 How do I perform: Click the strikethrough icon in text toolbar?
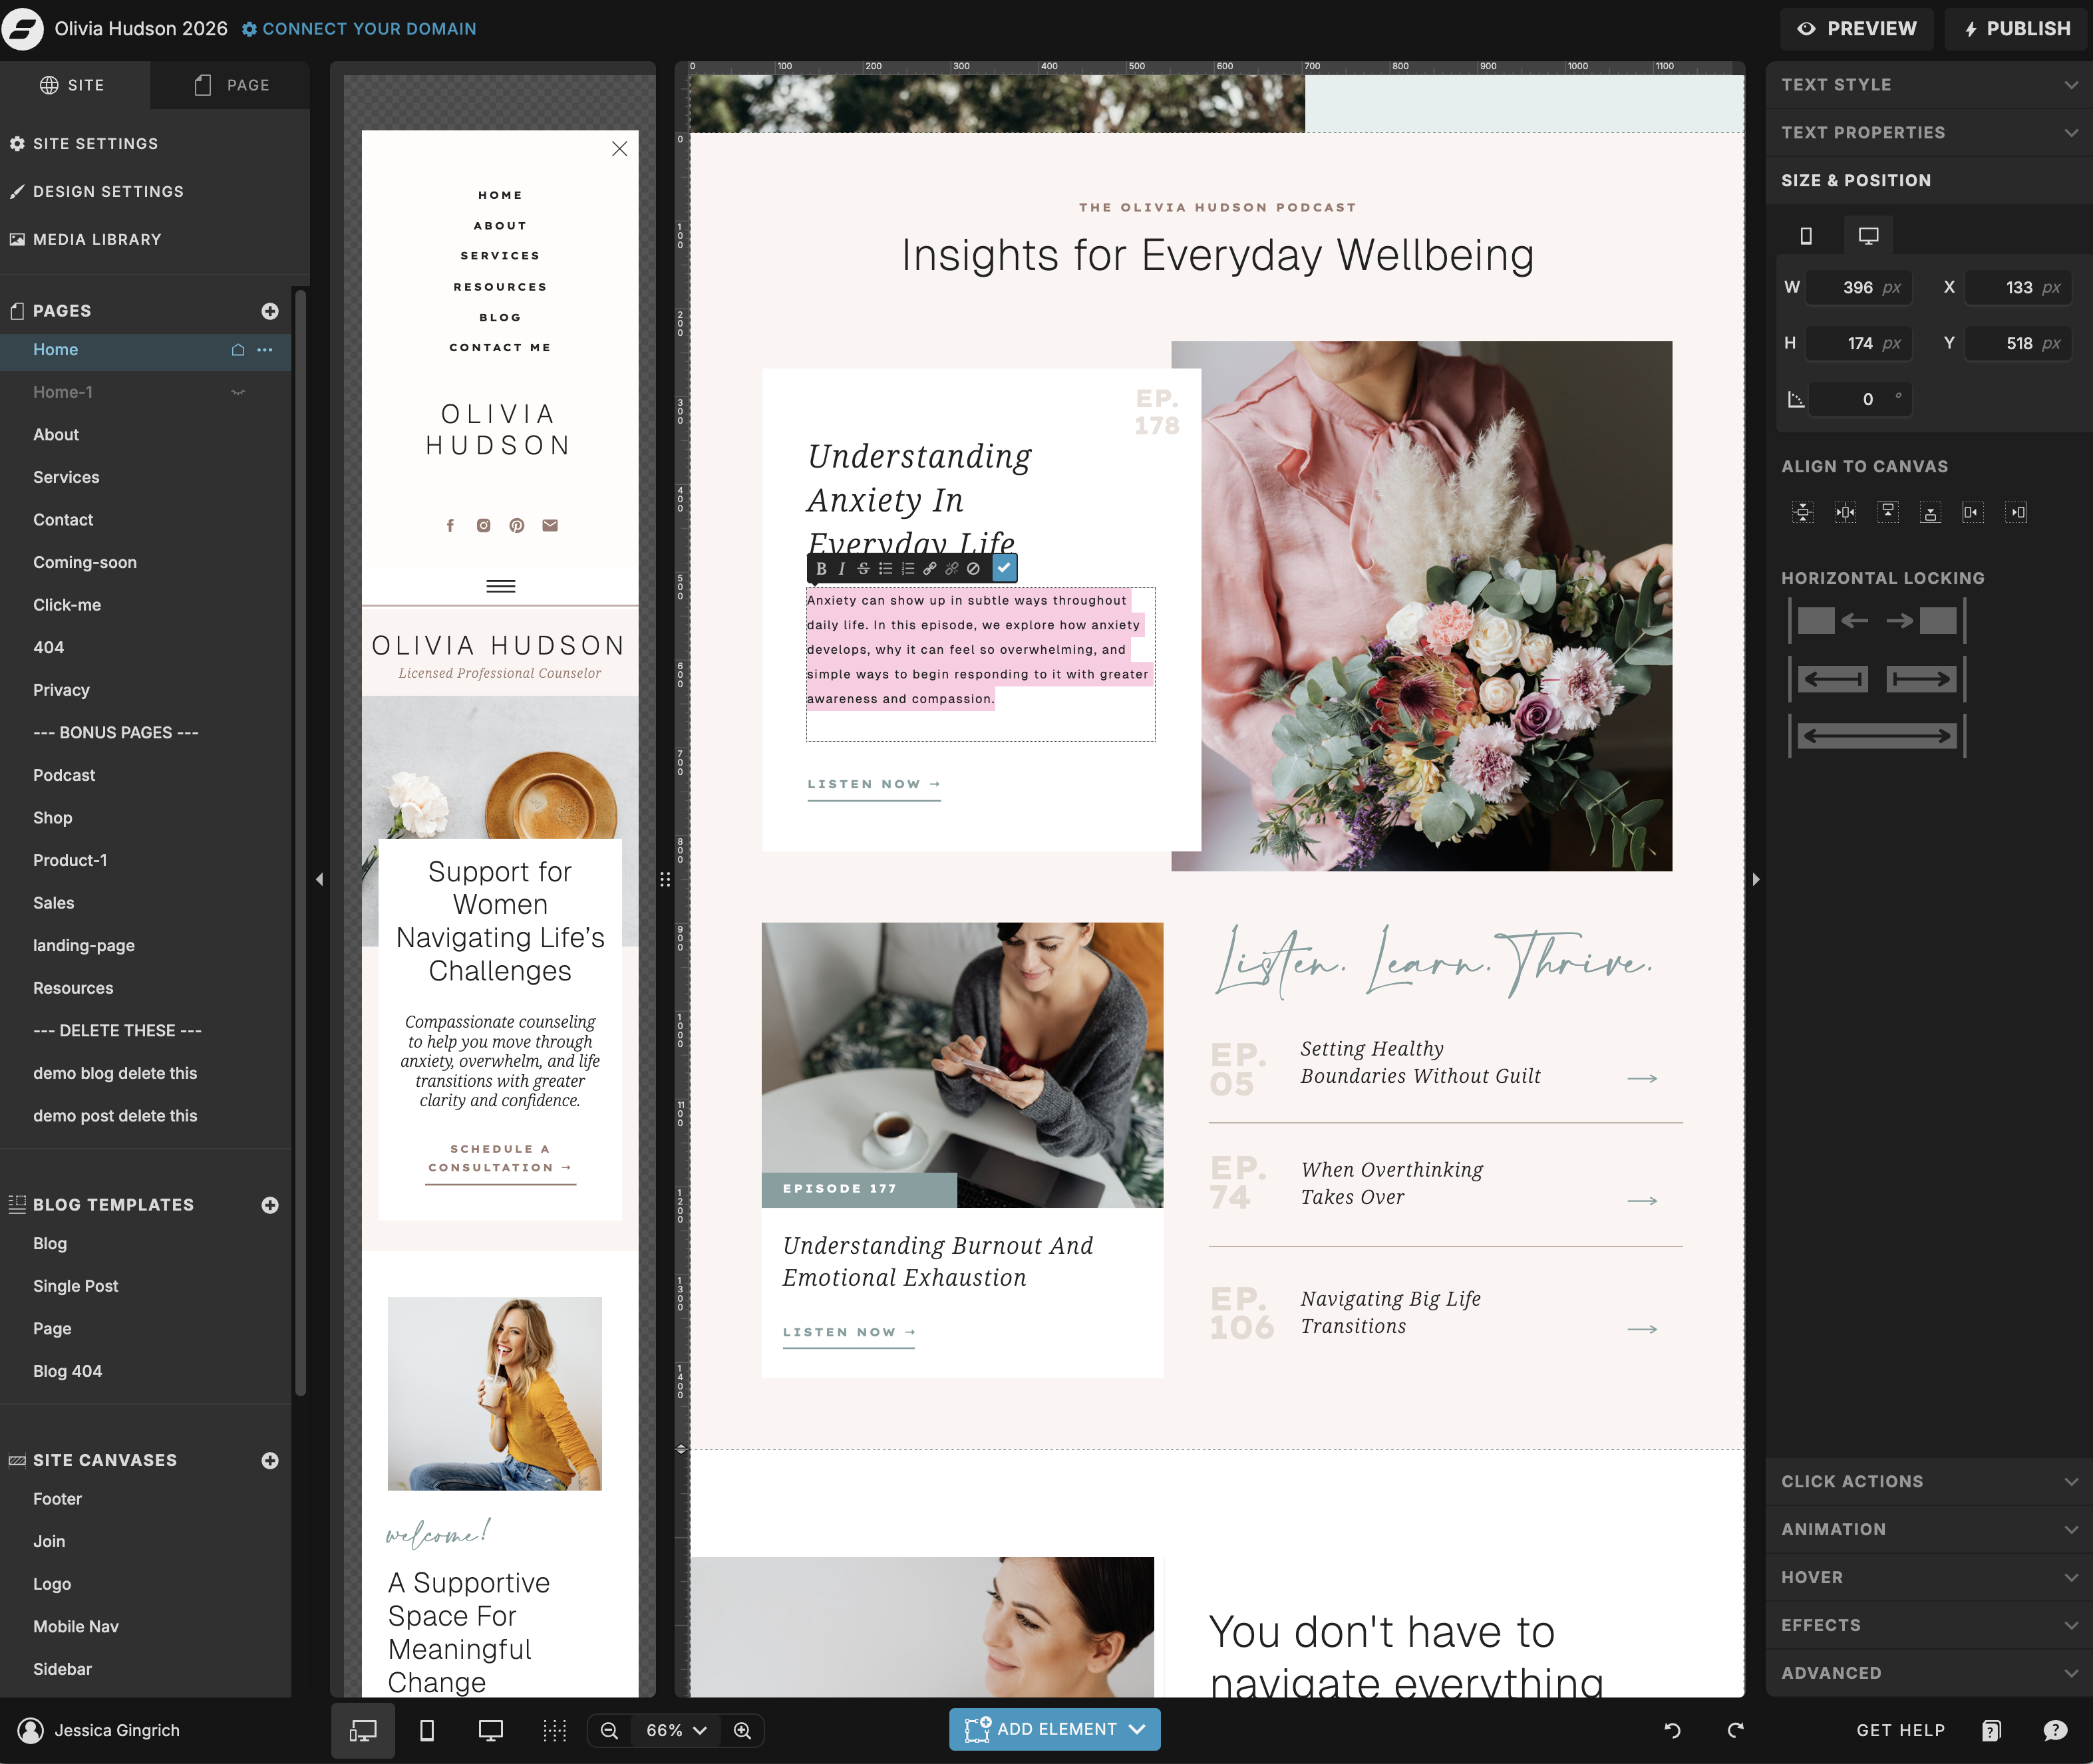(x=863, y=568)
